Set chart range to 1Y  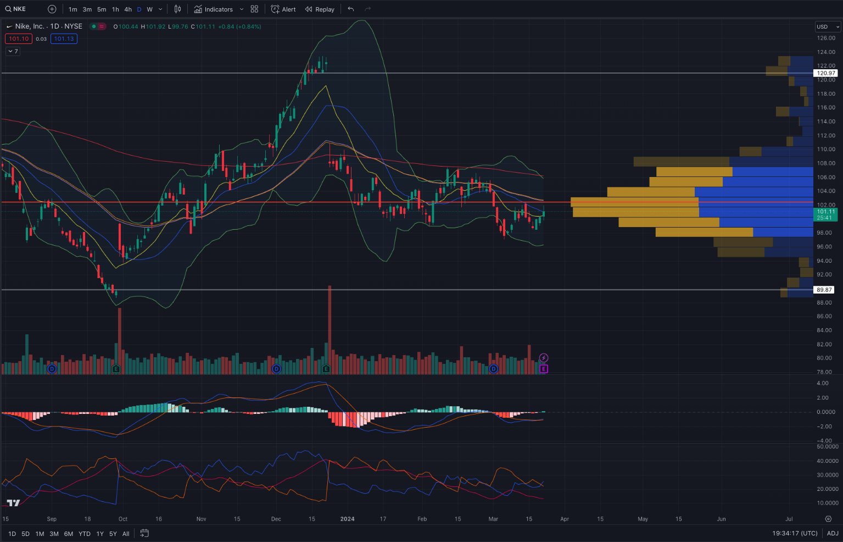coord(99,534)
